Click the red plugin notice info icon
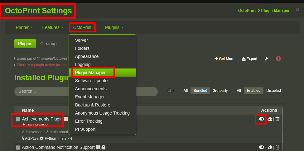Screen dimensions: 304x151 (278, 59)
